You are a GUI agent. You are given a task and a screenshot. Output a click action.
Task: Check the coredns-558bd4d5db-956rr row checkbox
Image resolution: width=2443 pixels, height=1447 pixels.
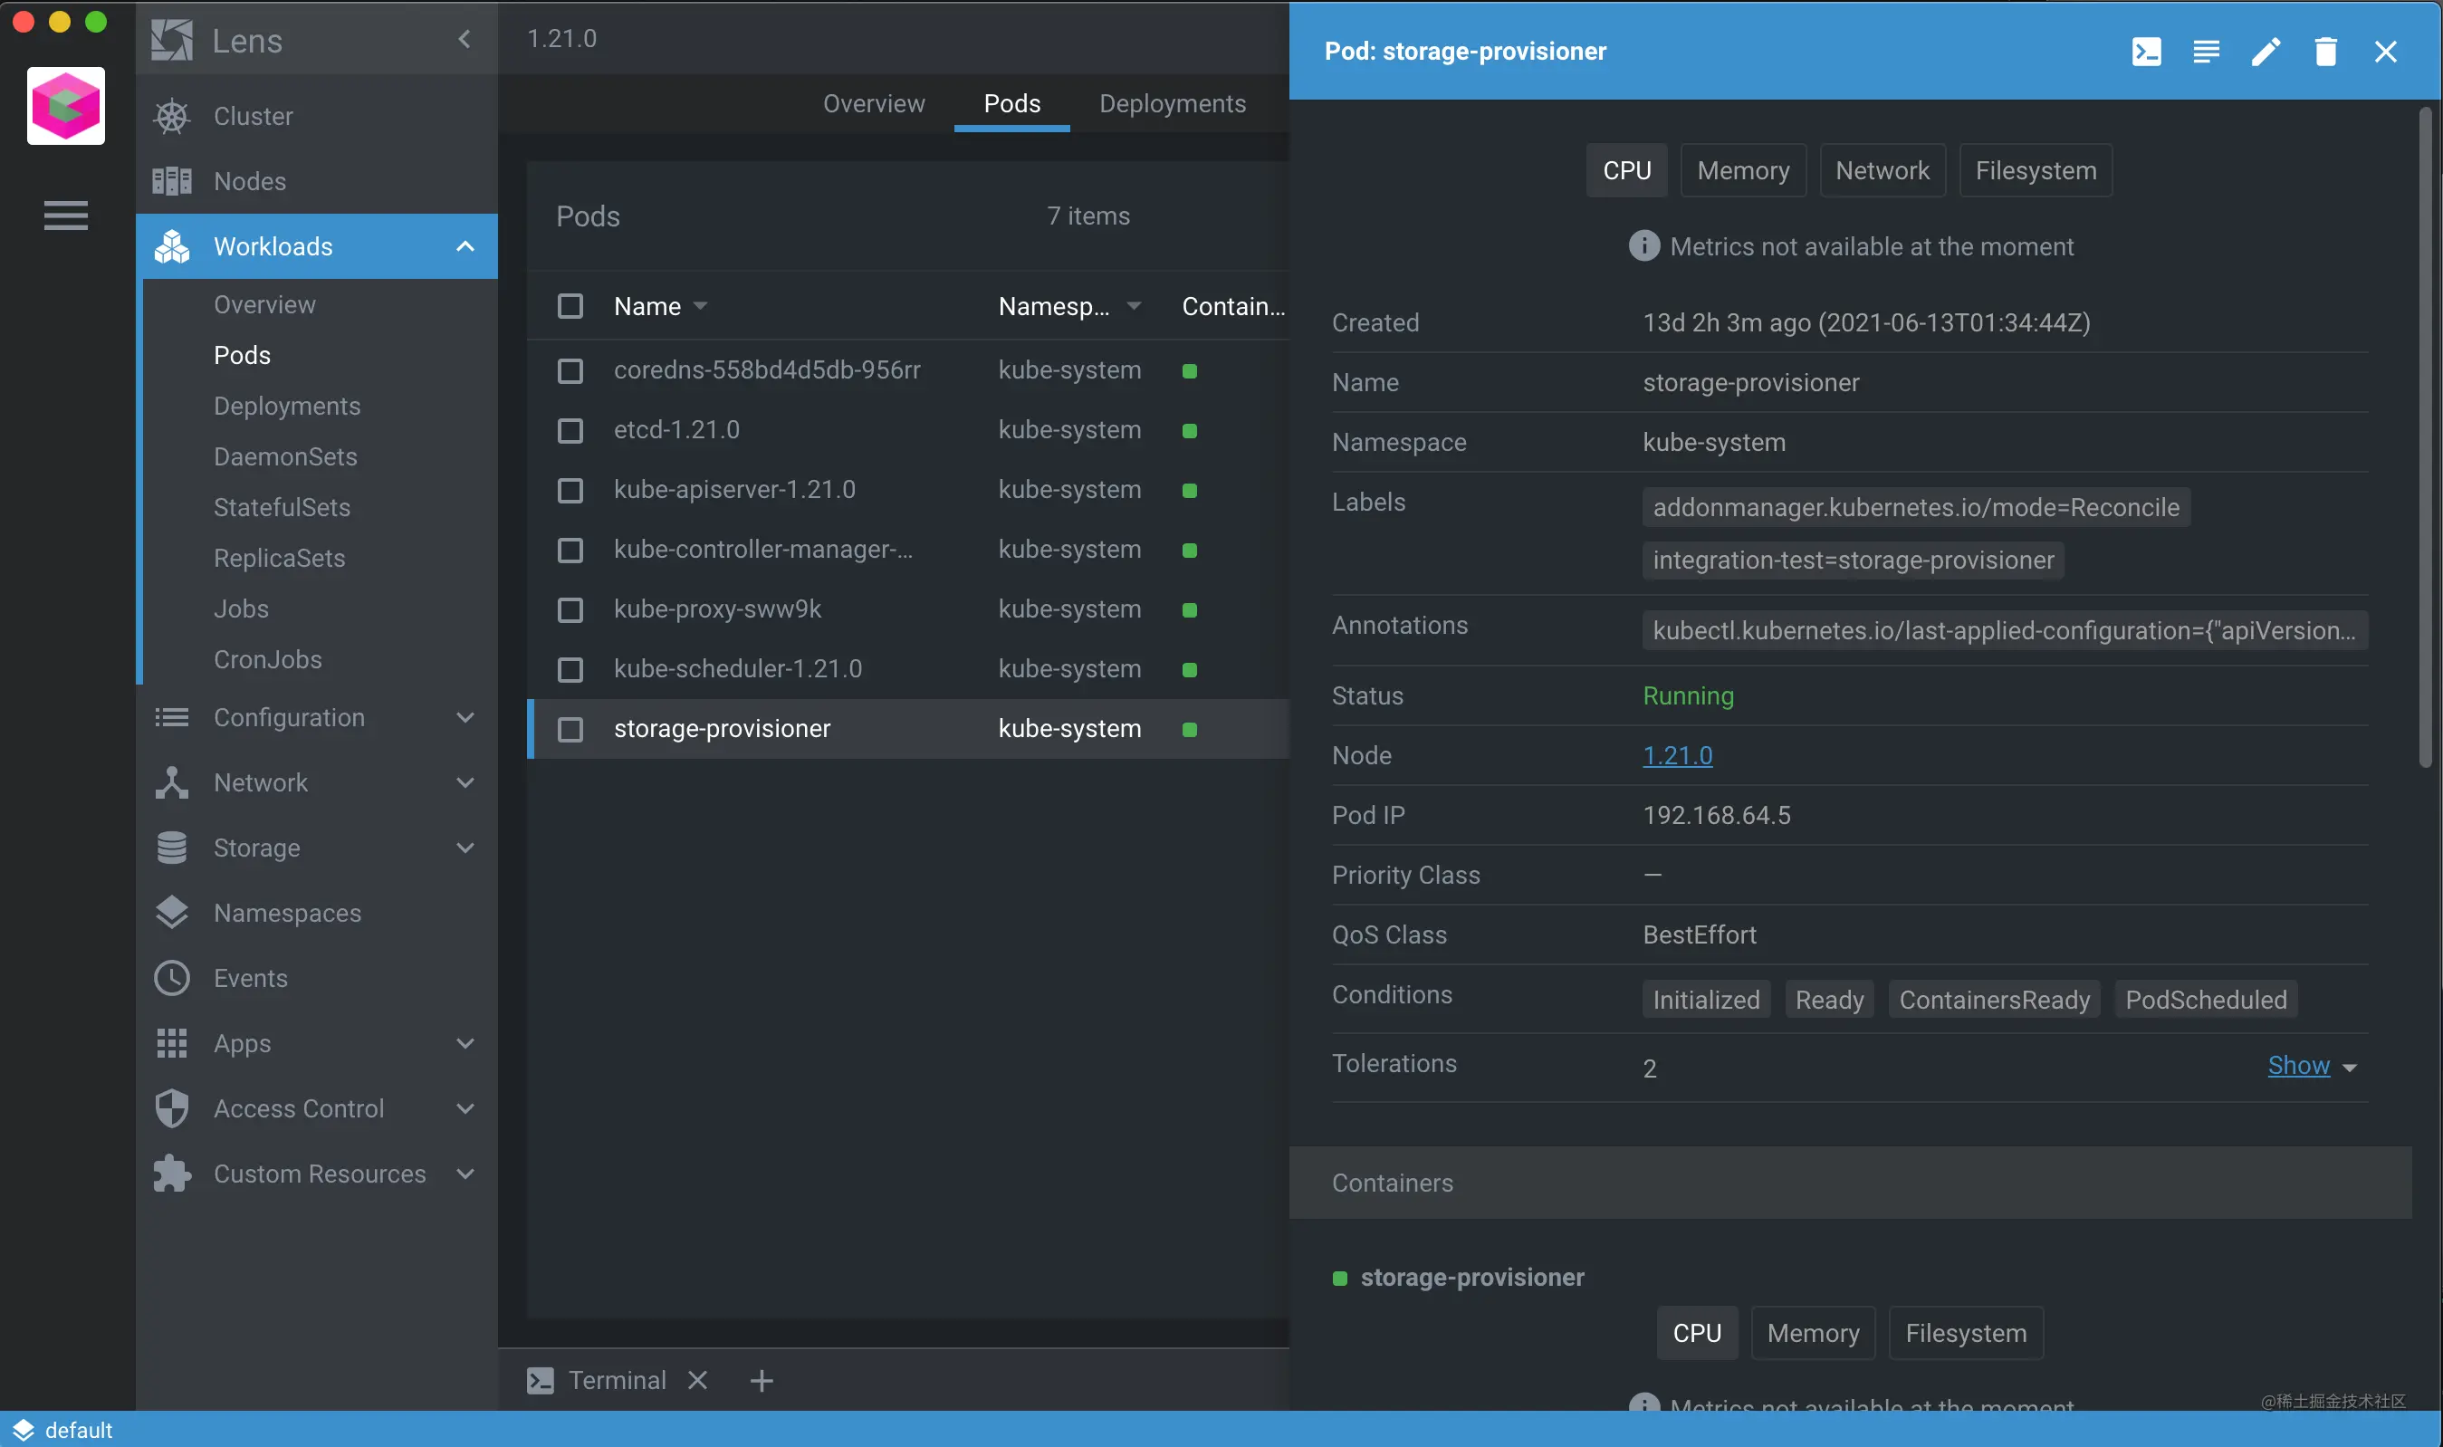point(570,370)
